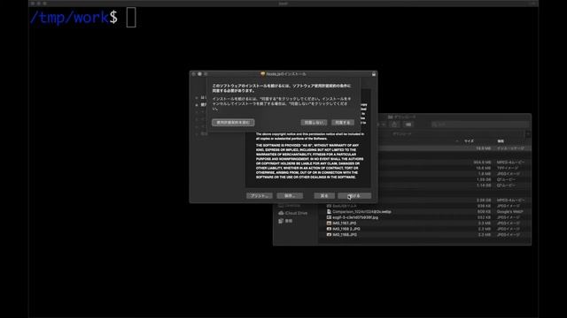Click the Read License (使用許諾契約を読む) button
567x318 pixels.
233,123
